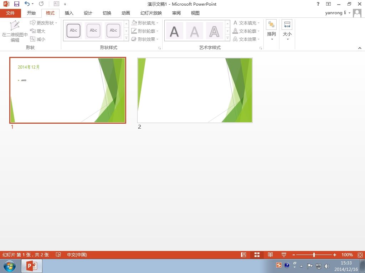Select the third outlined WordArt style A
This screenshot has height=273, width=365.
pos(214,31)
